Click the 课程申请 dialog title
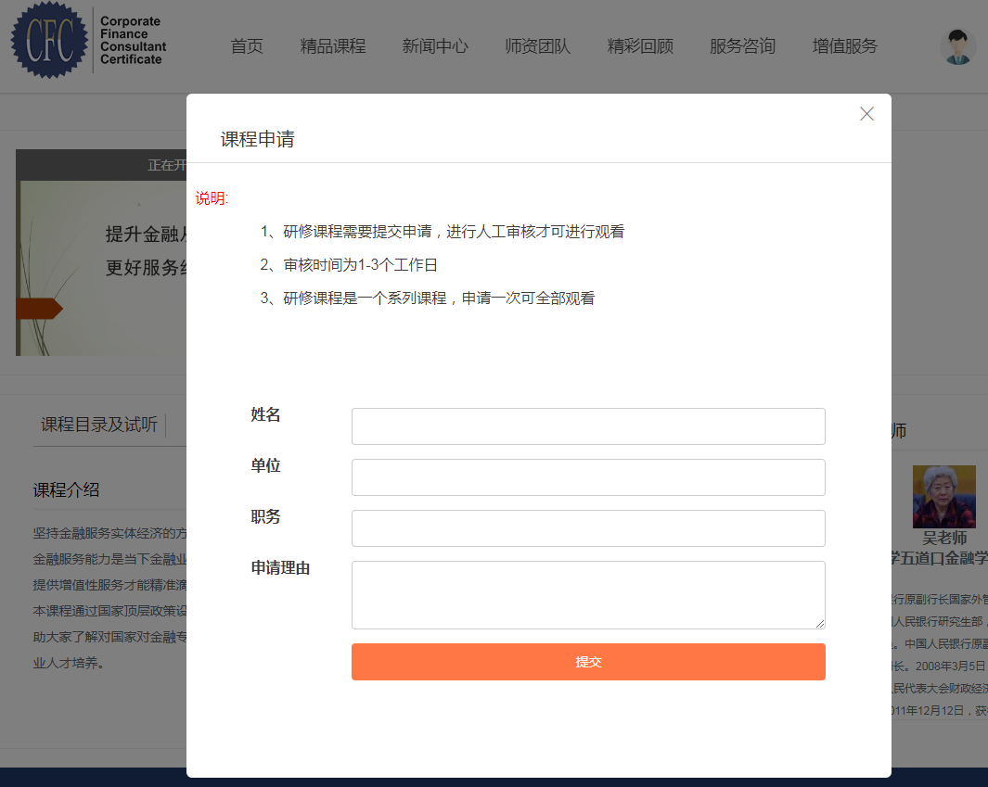 (257, 139)
